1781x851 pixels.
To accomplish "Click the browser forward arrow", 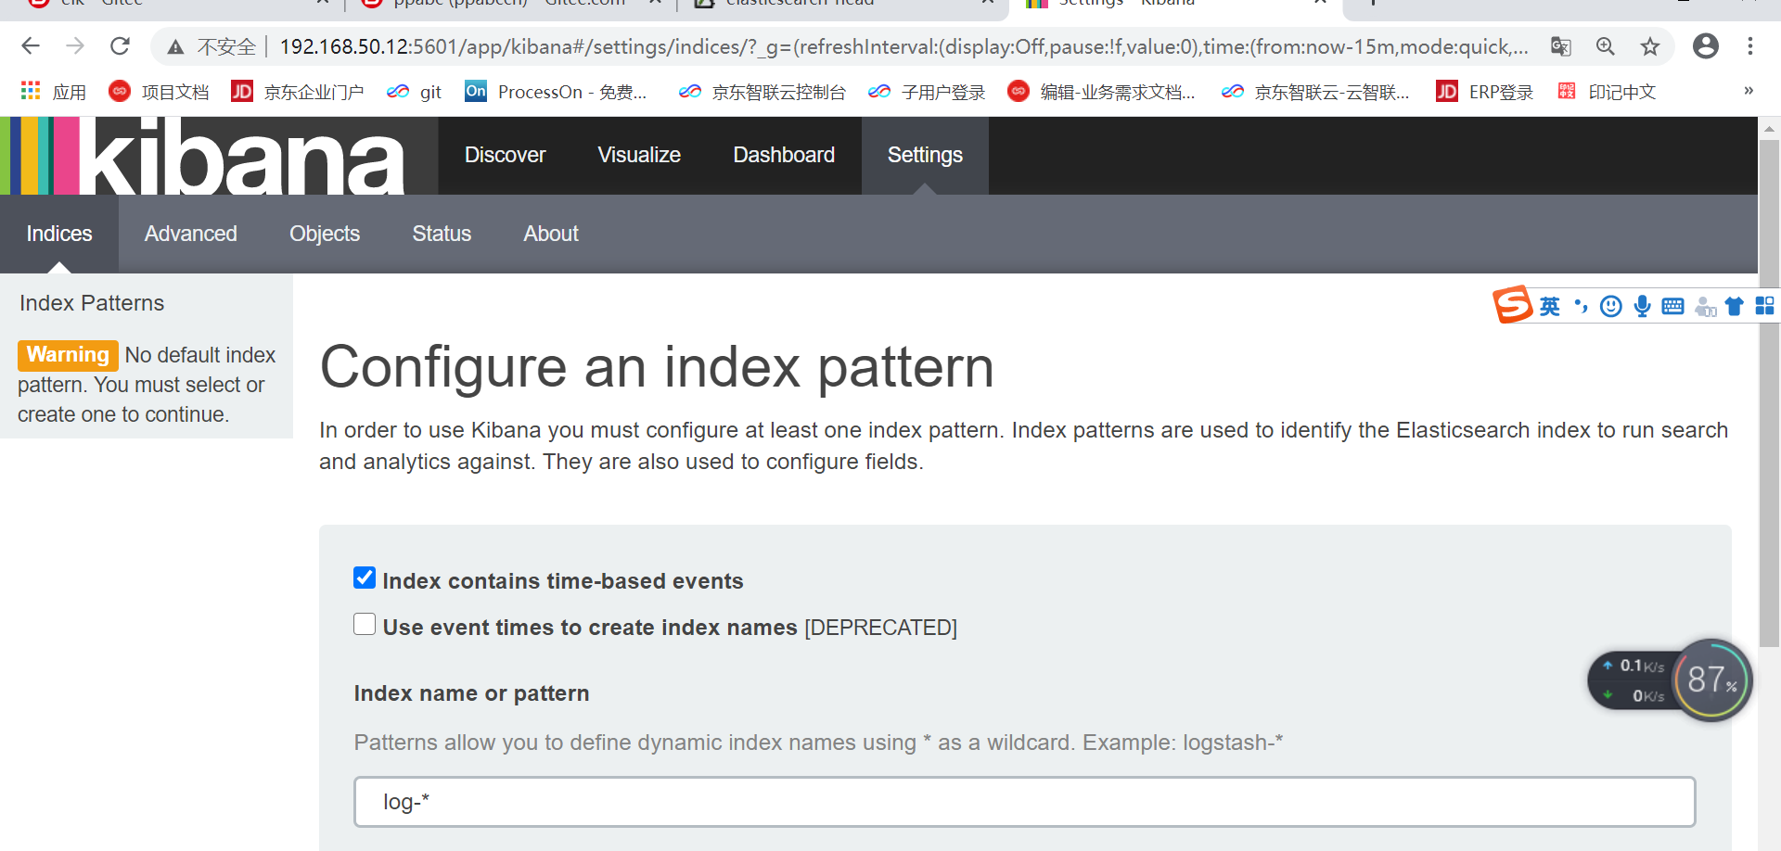I will tap(75, 46).
